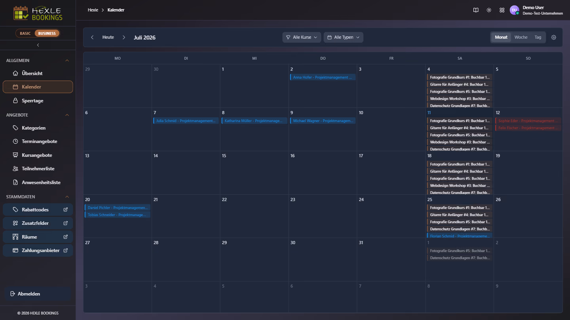
Task: Open the Alle Kurse filter dropdown
Action: point(302,38)
